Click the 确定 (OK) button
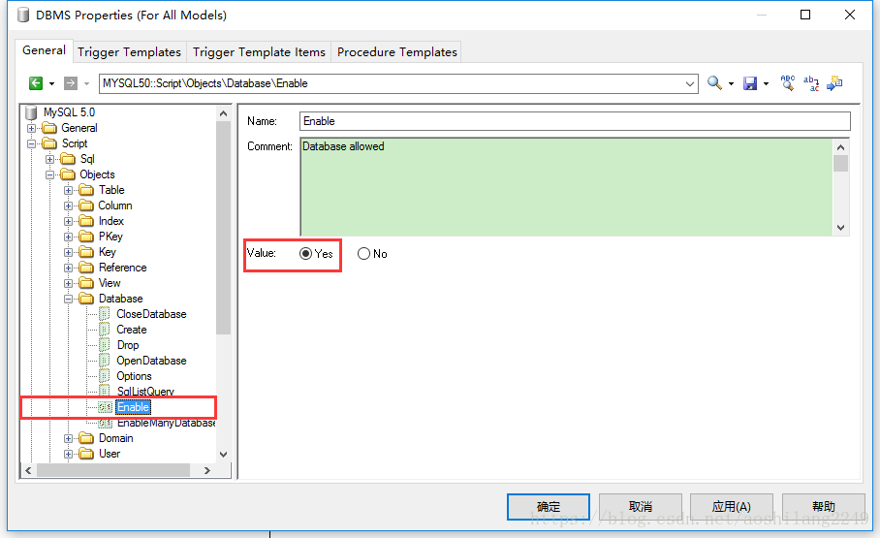 tap(549, 507)
